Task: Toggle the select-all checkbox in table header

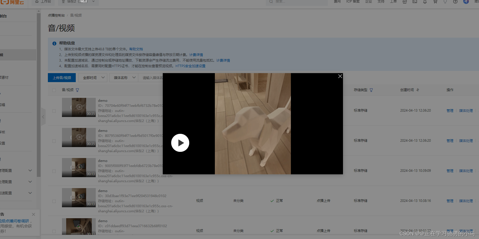Action: point(54,90)
